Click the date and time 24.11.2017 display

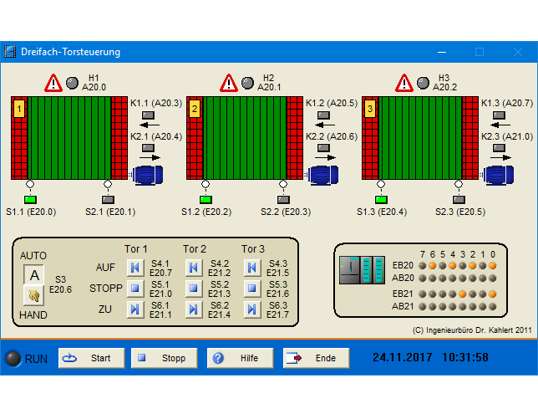[x=430, y=357]
